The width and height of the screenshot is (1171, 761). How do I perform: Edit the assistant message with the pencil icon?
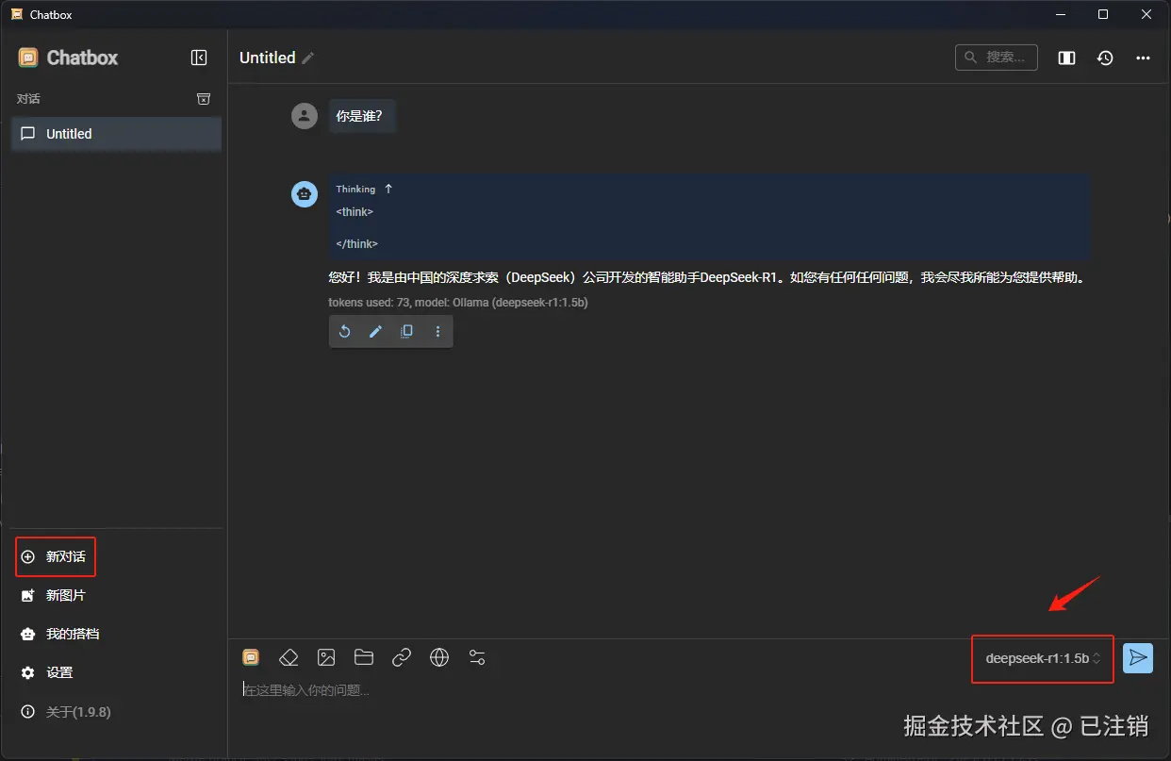375,332
